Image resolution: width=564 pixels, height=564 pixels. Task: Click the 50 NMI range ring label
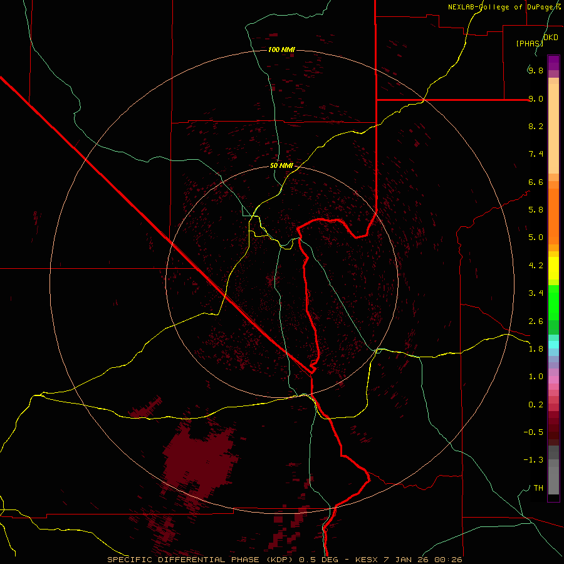(x=281, y=165)
